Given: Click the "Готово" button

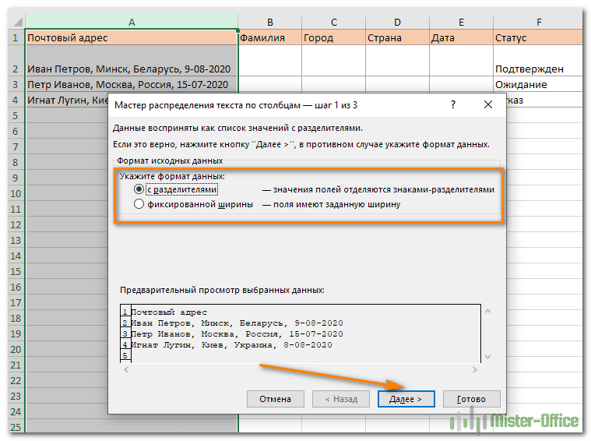Looking at the screenshot, I should pos(471,399).
